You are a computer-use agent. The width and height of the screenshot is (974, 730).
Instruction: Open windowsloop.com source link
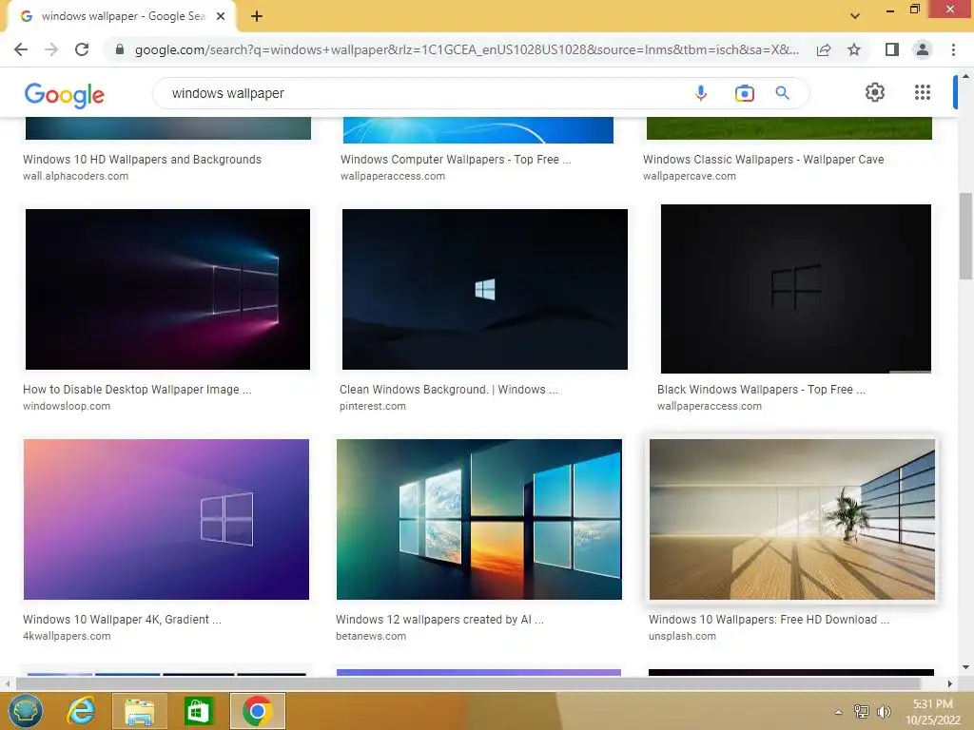pos(67,407)
